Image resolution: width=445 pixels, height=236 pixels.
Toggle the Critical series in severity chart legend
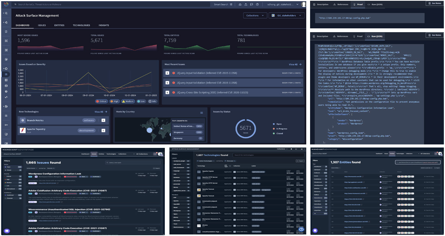pos(101,101)
